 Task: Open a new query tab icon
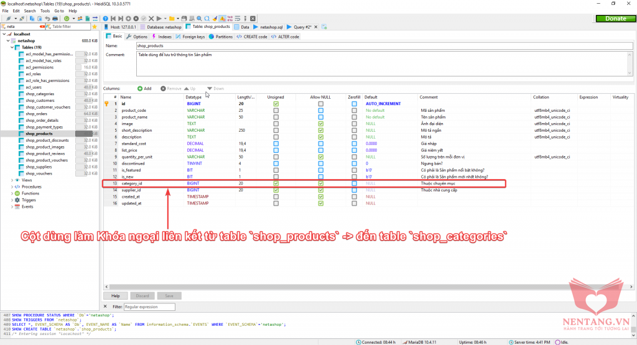pyautogui.click(x=324, y=27)
